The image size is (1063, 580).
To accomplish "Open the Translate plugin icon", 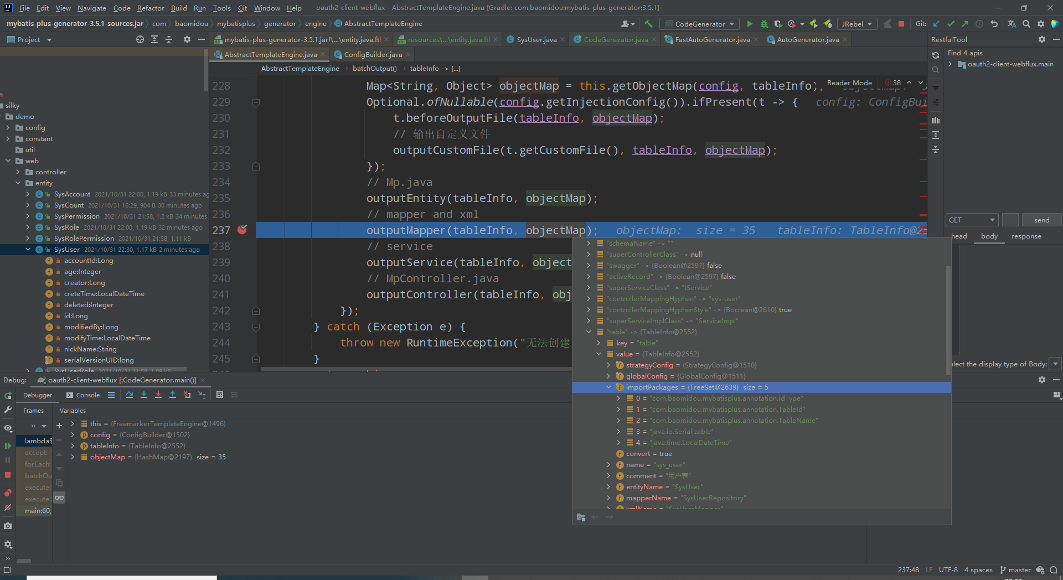I will coord(1012,24).
